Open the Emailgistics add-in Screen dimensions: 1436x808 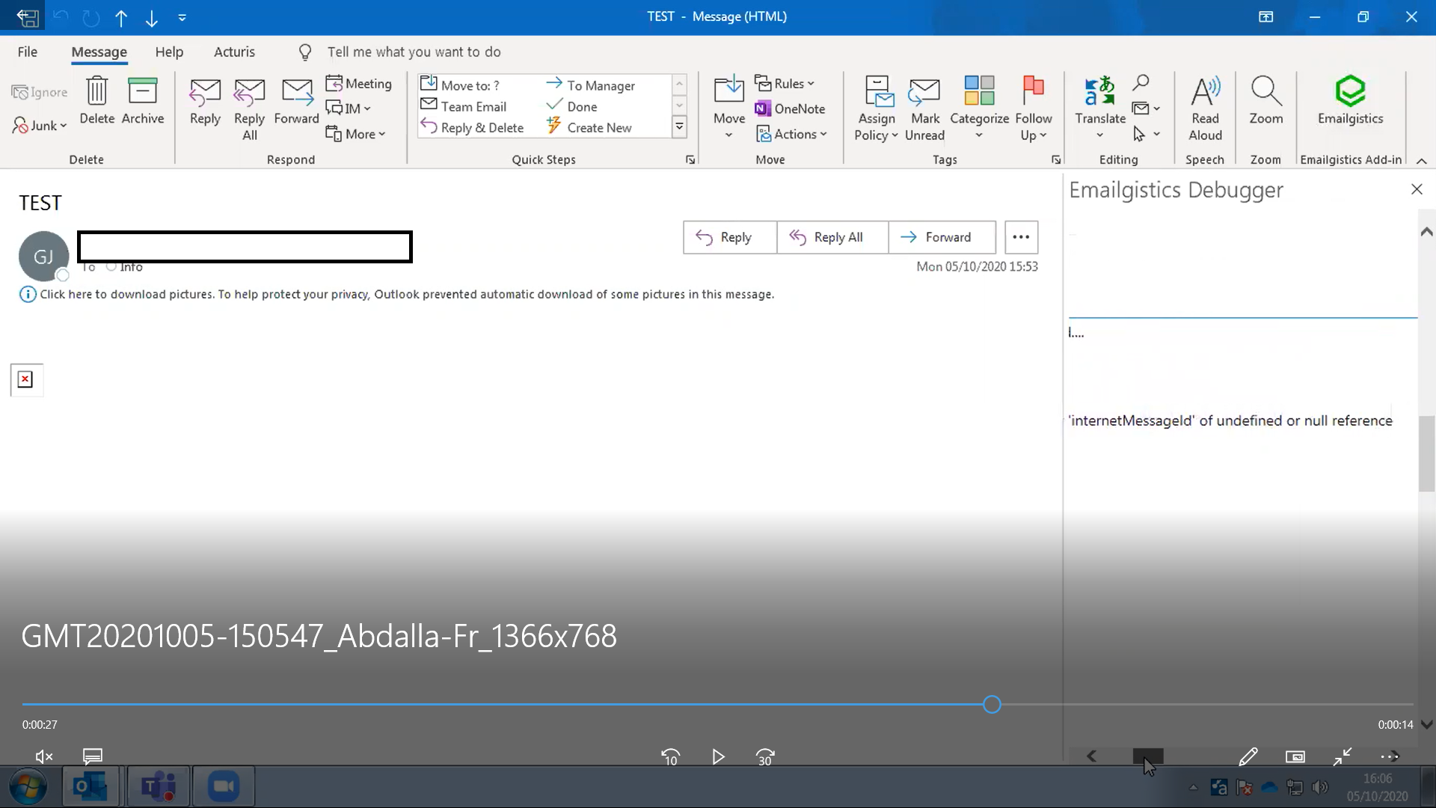[1350, 105]
